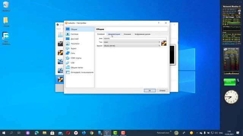
Task: Click the Имя text field containing xubuntu
Action: [135, 39]
